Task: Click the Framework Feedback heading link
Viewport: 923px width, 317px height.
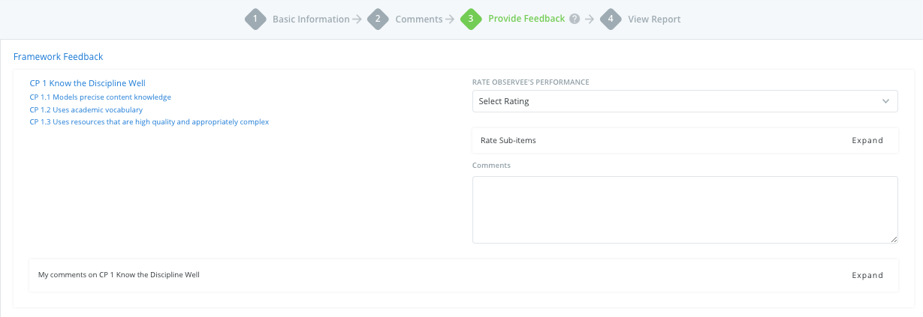Action: (59, 57)
